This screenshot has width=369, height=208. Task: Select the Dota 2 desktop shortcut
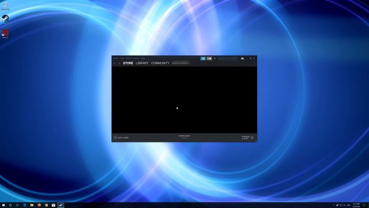5,34
